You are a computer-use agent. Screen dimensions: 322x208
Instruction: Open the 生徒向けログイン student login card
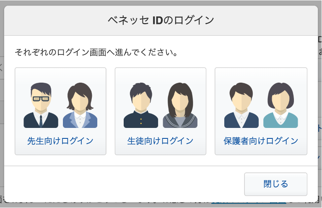(161, 111)
